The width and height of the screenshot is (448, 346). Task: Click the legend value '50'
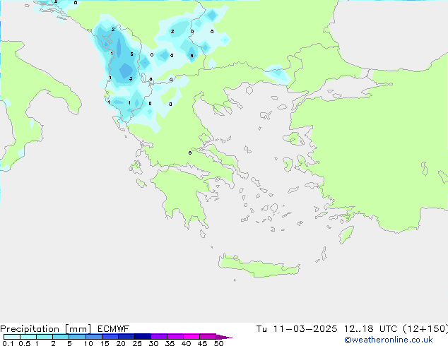click(x=218, y=343)
